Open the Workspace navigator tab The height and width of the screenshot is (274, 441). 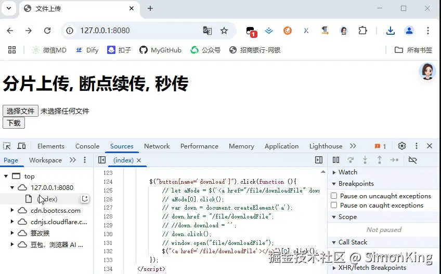pos(45,160)
